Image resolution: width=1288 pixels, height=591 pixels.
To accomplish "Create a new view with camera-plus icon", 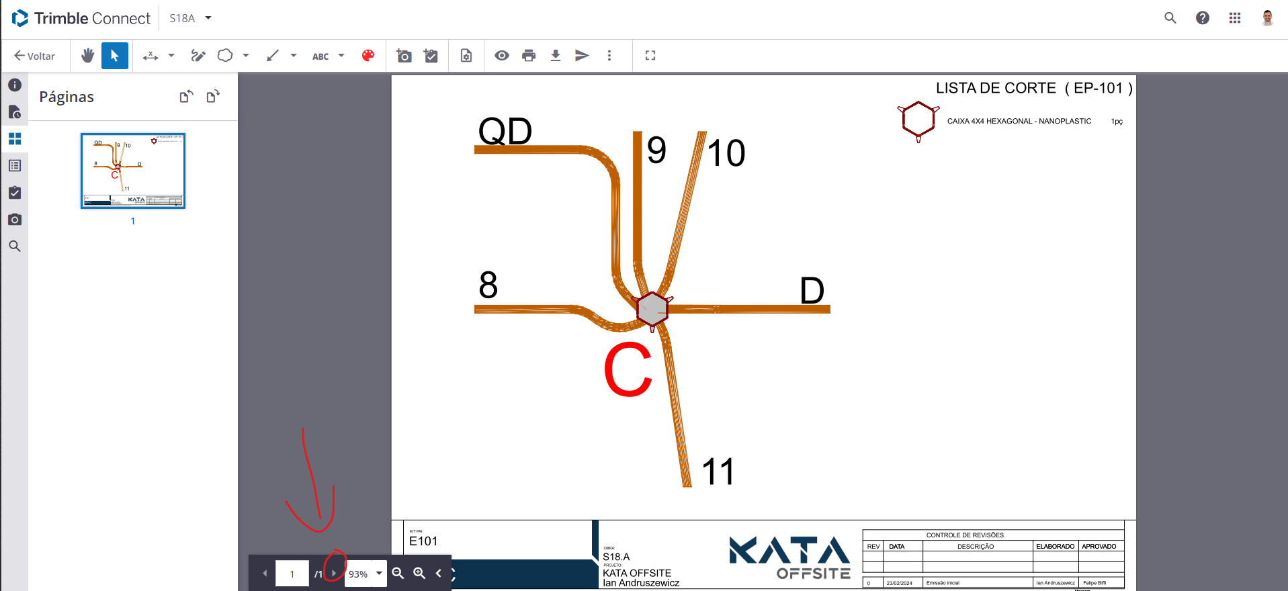I will pos(404,56).
